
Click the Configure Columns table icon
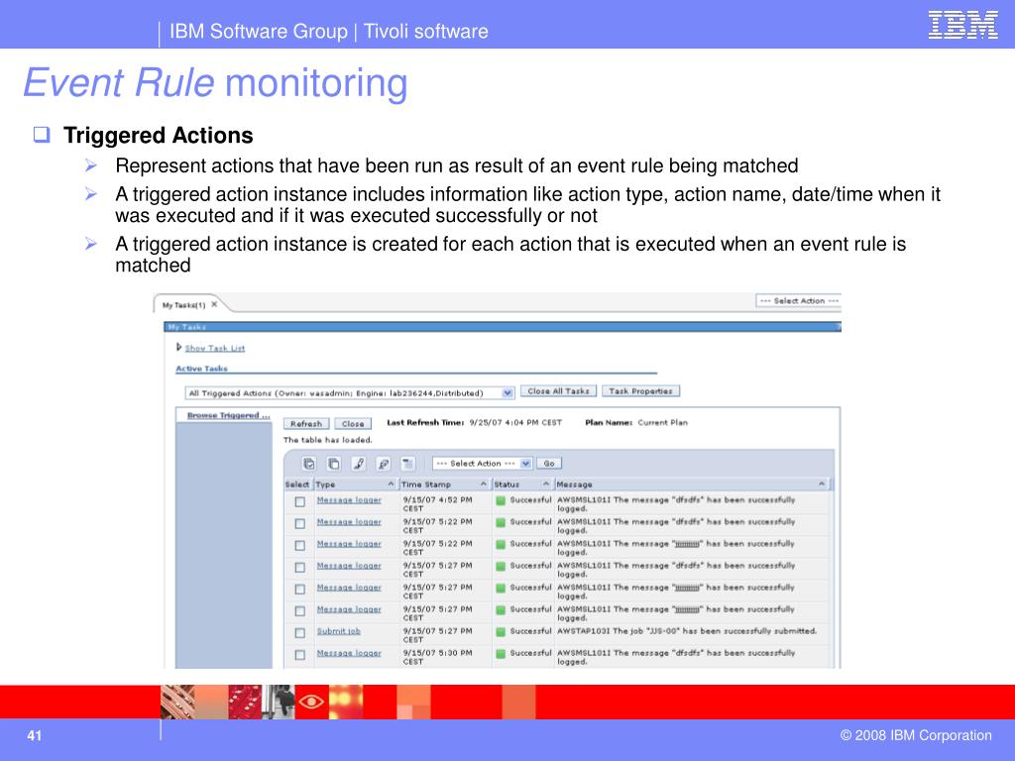(407, 464)
